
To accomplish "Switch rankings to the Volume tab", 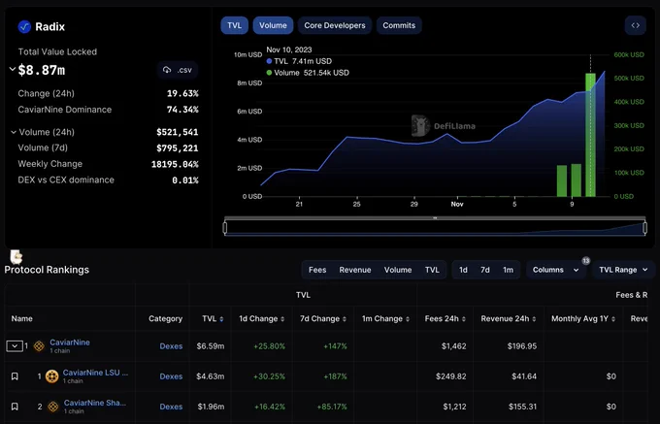I will 398,270.
